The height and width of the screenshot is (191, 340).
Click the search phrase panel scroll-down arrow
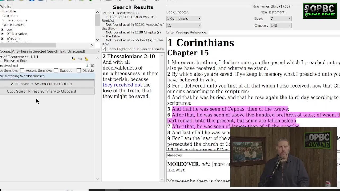tap(97, 179)
